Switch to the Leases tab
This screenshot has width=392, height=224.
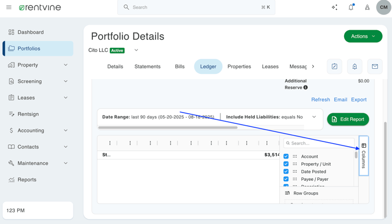270,67
